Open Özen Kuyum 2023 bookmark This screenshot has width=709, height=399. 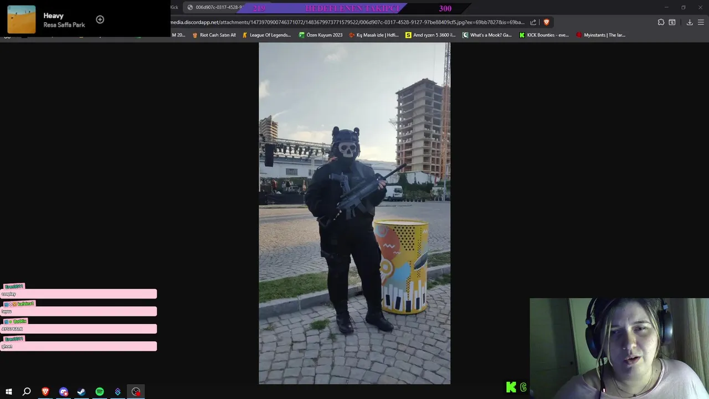pyautogui.click(x=321, y=35)
